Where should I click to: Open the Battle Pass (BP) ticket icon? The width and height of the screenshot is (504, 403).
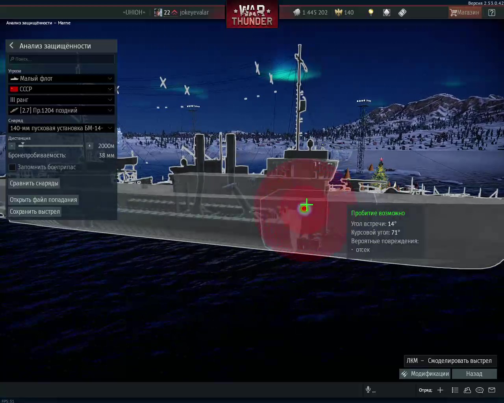tap(402, 12)
